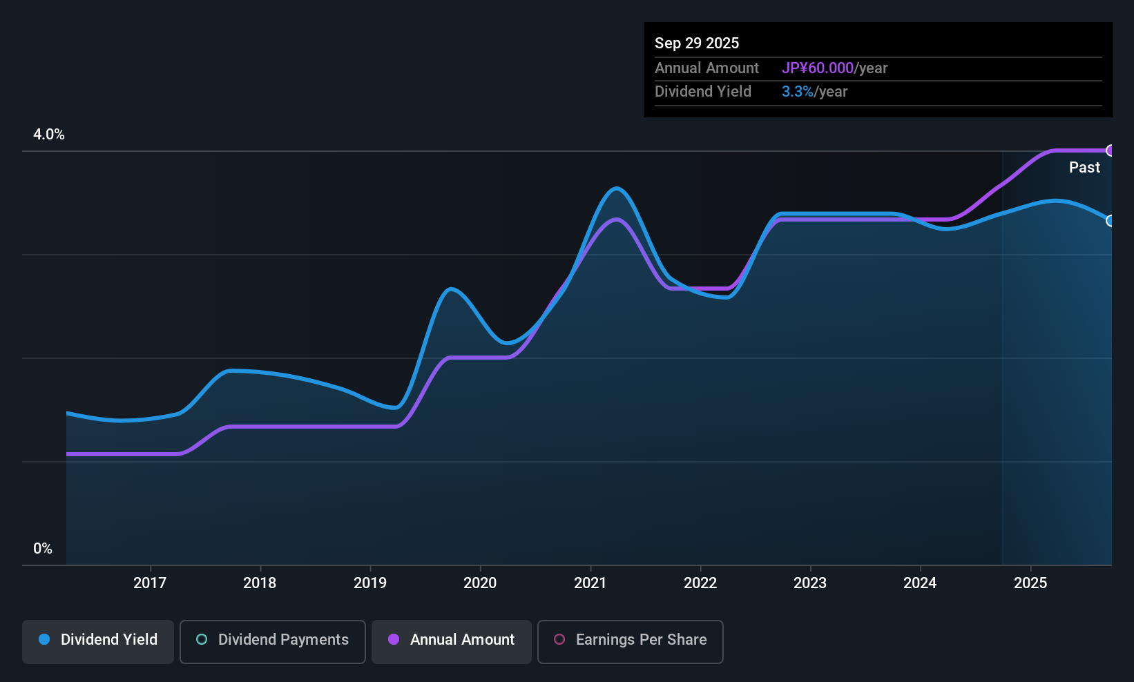Click the peak of the blue yield curve near 2021

pos(616,188)
